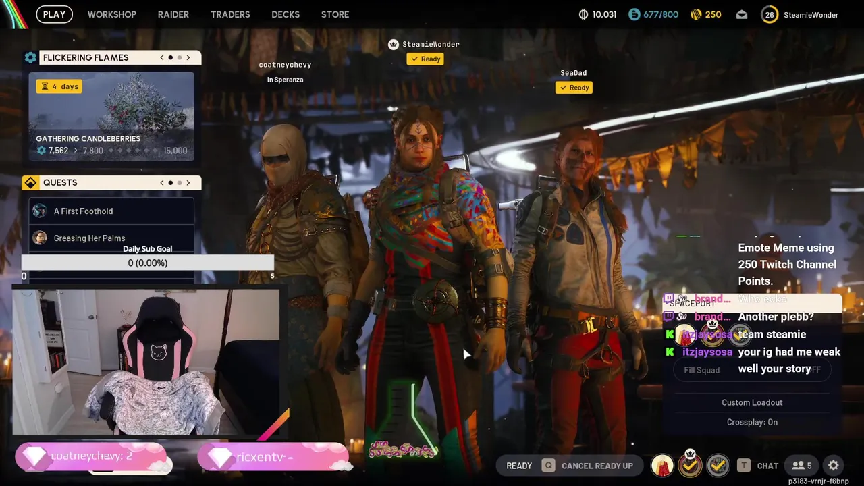
Task: Click the level 26 profile ring
Action: (769, 14)
